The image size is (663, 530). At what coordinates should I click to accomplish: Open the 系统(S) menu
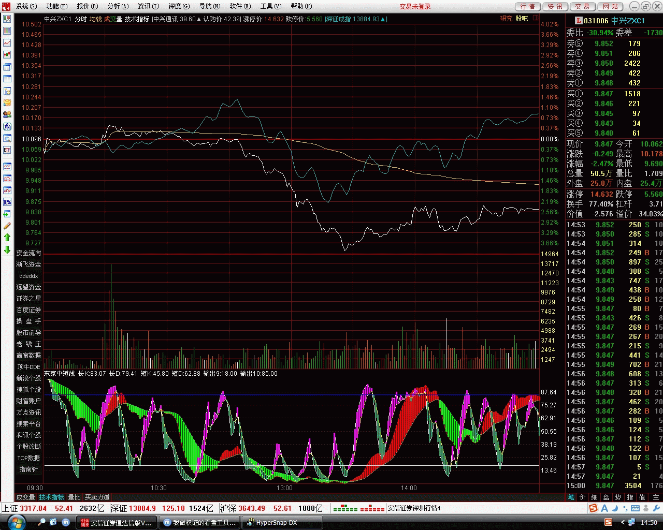point(26,6)
